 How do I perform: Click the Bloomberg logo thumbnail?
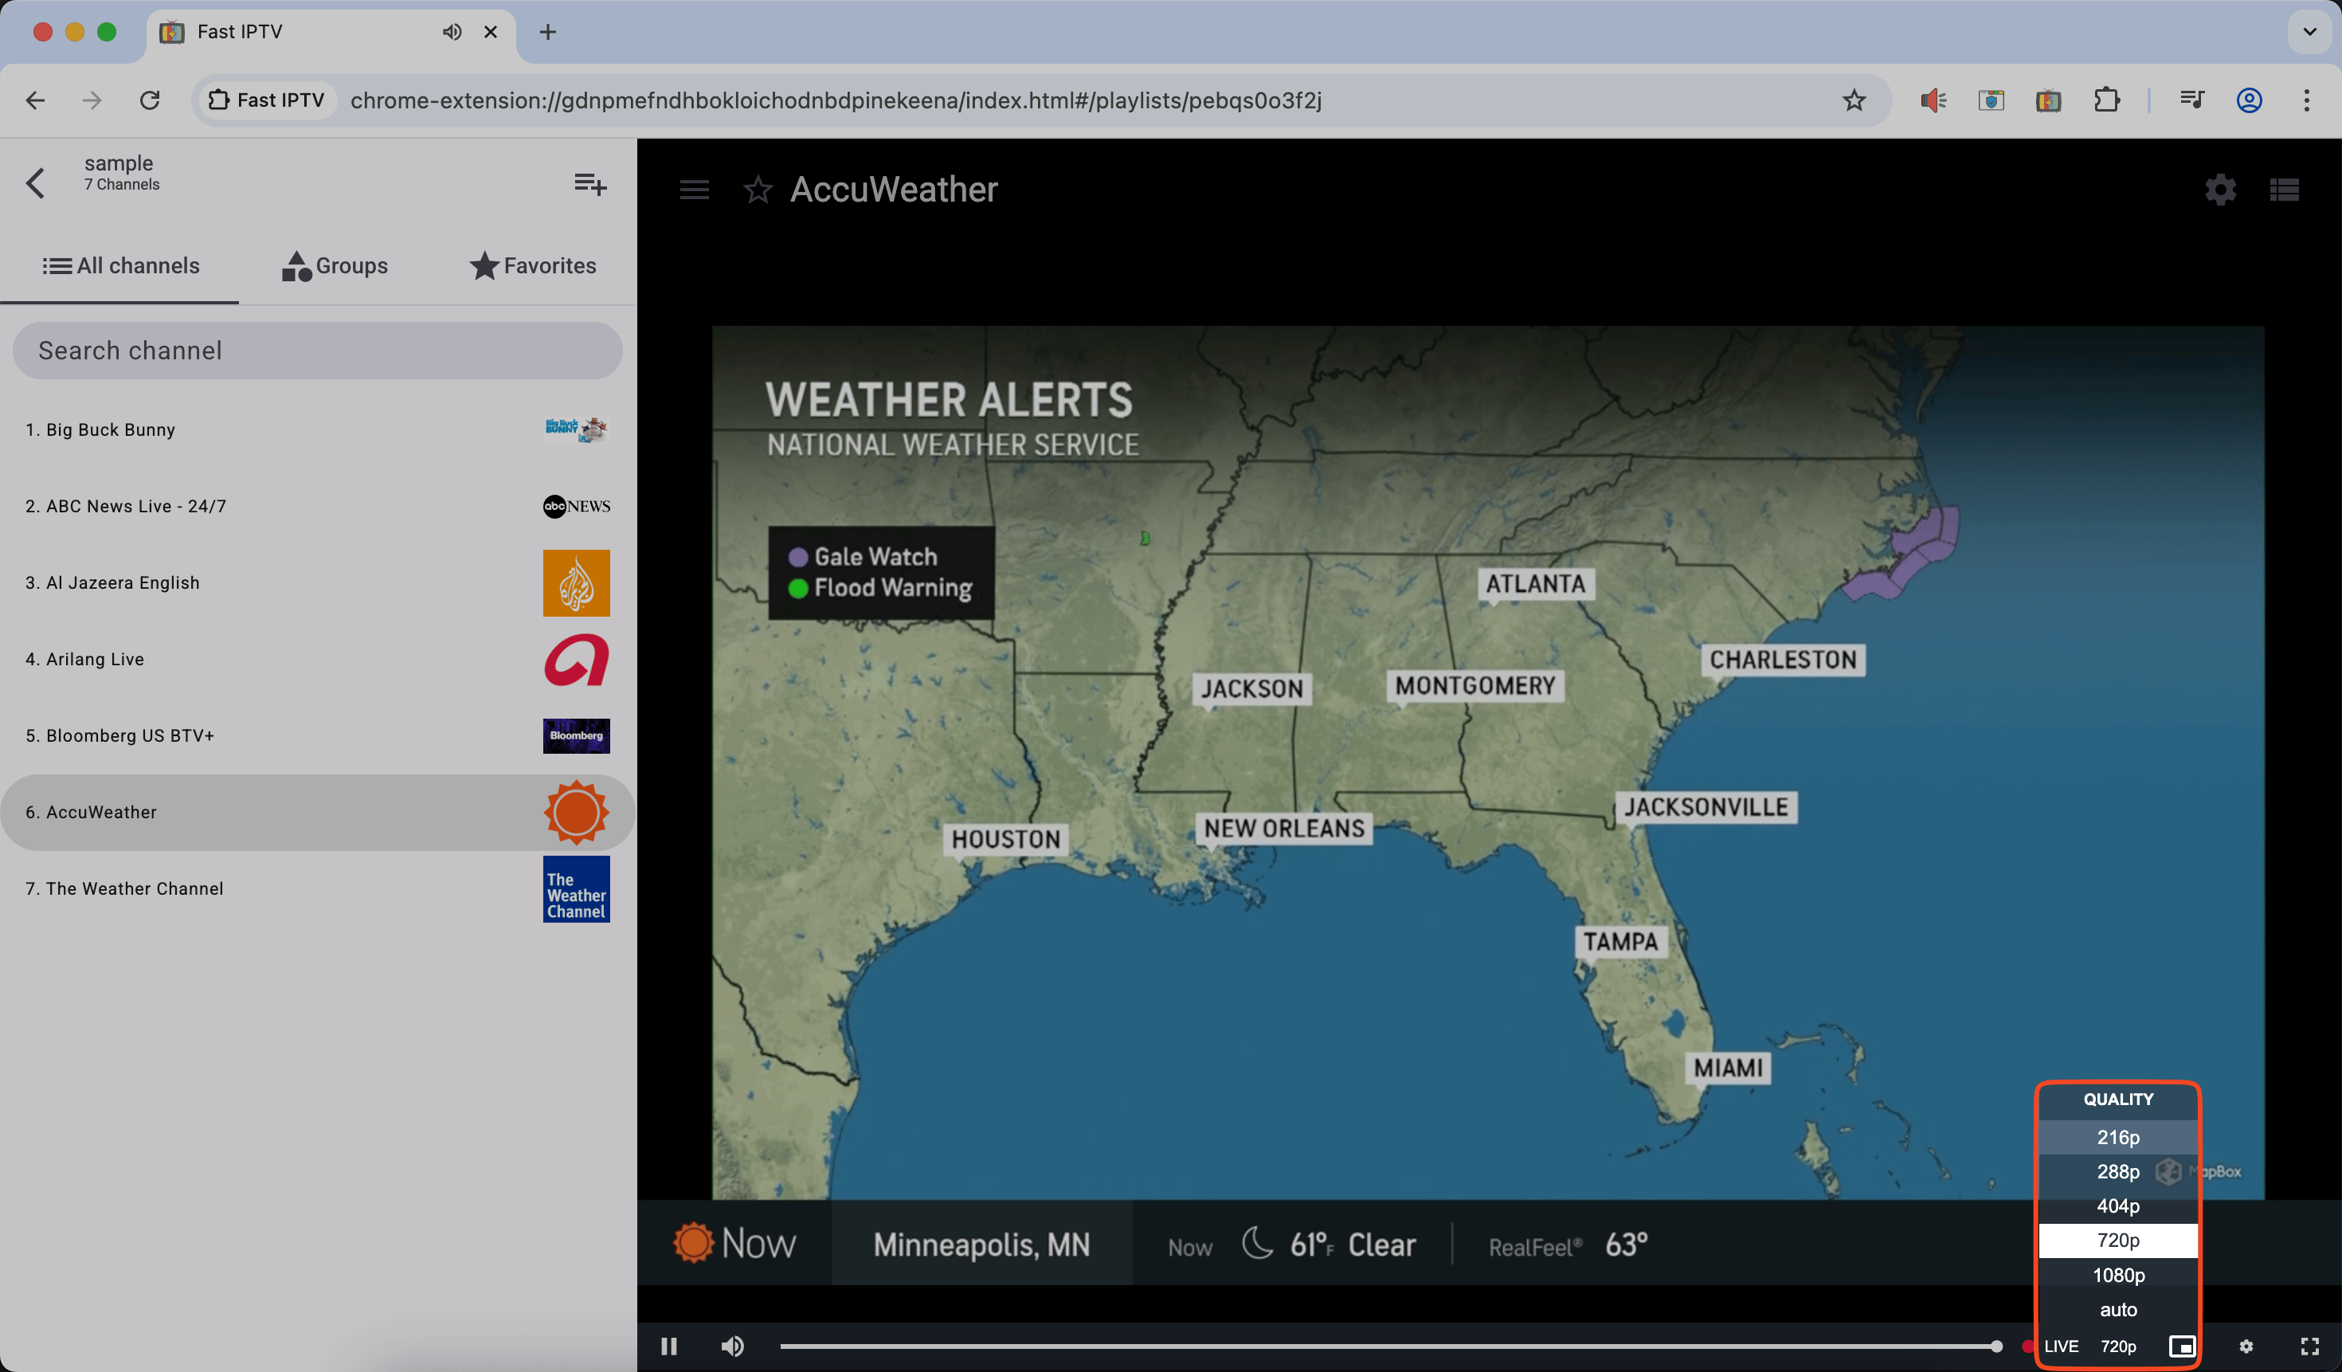pos(576,735)
